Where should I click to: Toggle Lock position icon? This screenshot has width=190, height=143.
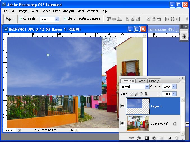coord(141,94)
